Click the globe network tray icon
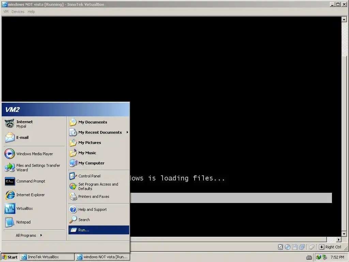The width and height of the screenshot is (349, 262). click(x=319, y=257)
